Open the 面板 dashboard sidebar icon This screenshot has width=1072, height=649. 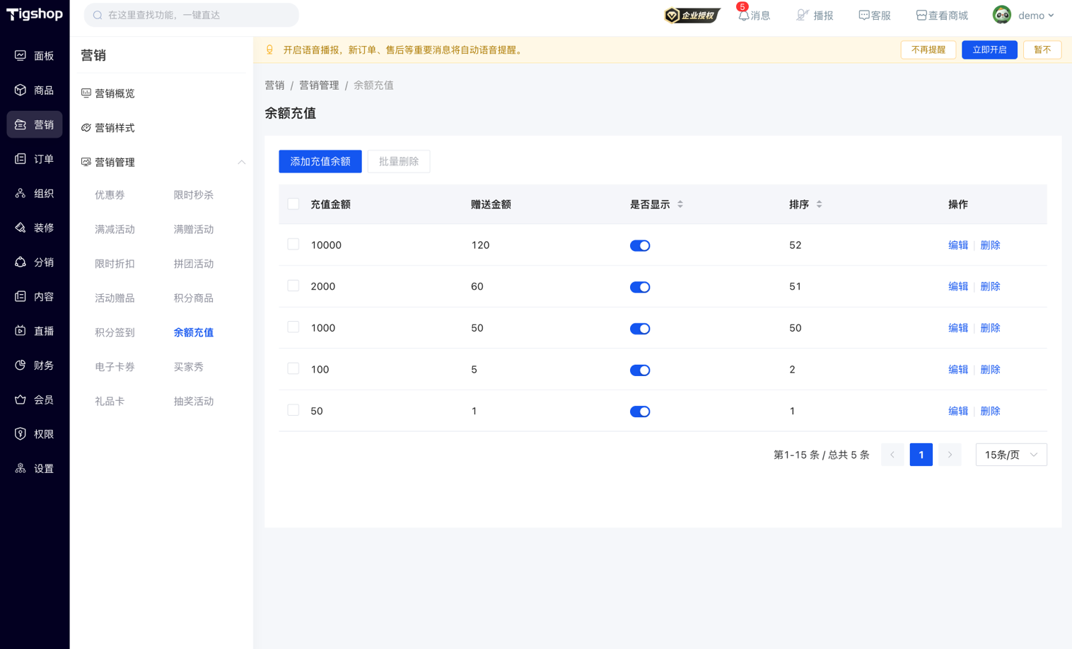point(21,55)
